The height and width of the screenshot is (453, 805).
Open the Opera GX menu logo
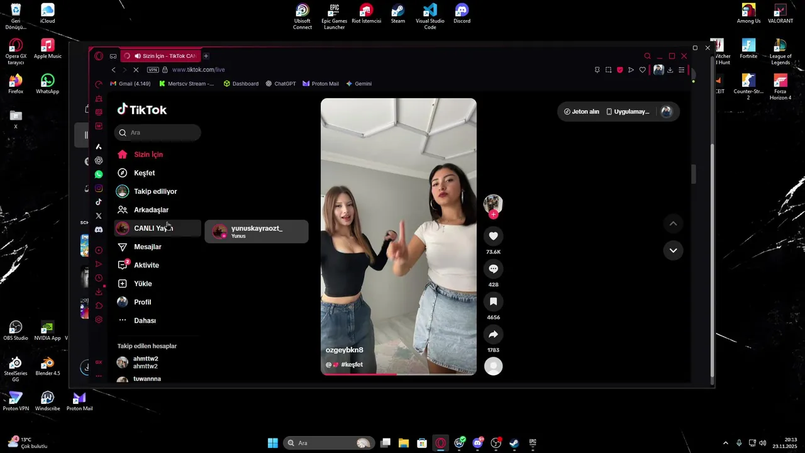(x=99, y=56)
